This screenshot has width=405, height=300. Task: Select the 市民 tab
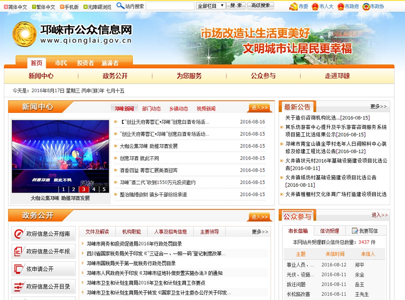pyautogui.click(x=61, y=63)
